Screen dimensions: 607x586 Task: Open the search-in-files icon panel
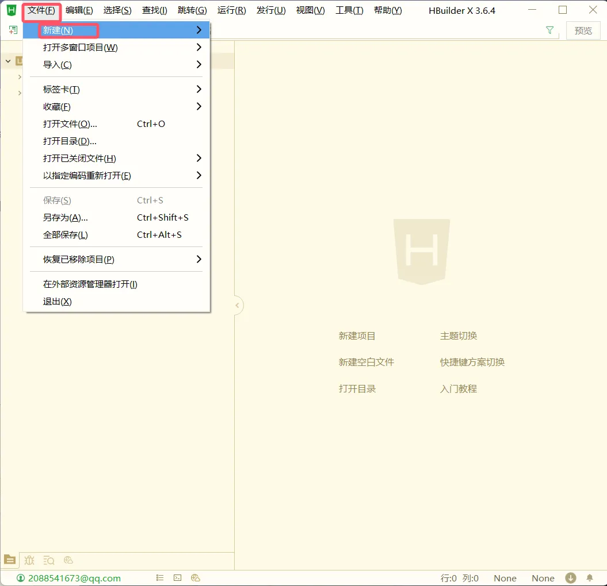tap(49, 560)
